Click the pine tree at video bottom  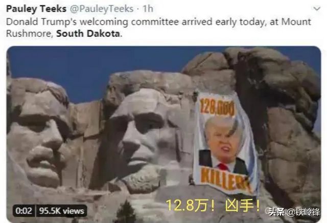click(x=126, y=212)
